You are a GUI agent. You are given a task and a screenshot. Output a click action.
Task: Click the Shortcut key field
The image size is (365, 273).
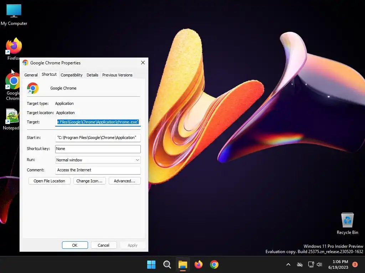coord(98,149)
